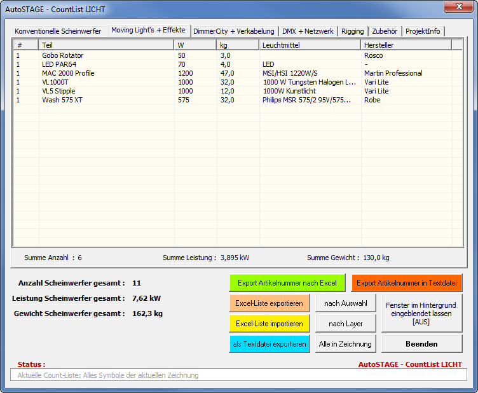This screenshot has width=478, height=393.
Task: Sort list by Teil column header
Action: (x=106, y=45)
